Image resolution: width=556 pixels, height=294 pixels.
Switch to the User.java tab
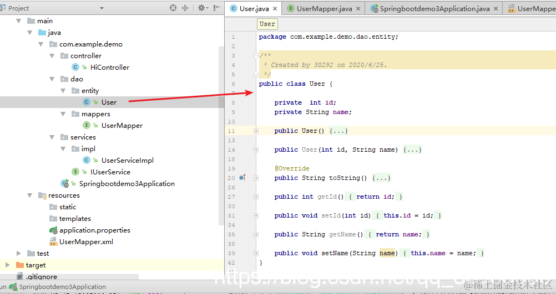254,9
